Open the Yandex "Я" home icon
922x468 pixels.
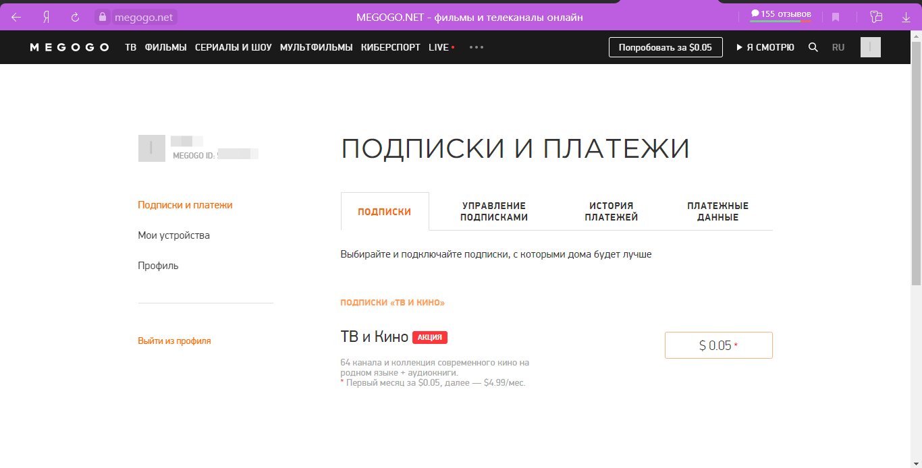pyautogui.click(x=46, y=18)
